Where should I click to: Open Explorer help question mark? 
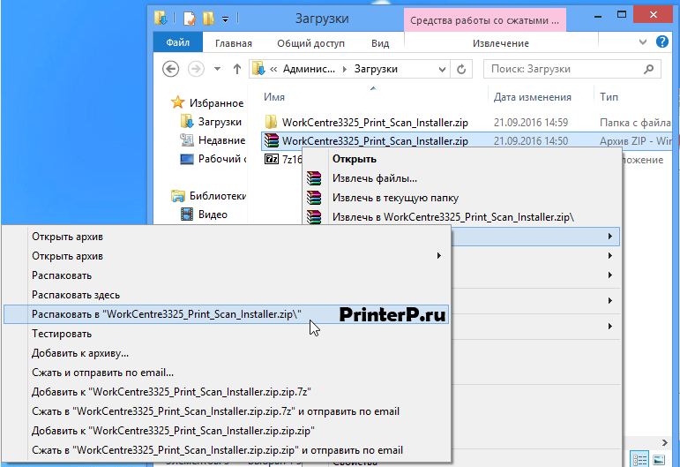[662, 42]
